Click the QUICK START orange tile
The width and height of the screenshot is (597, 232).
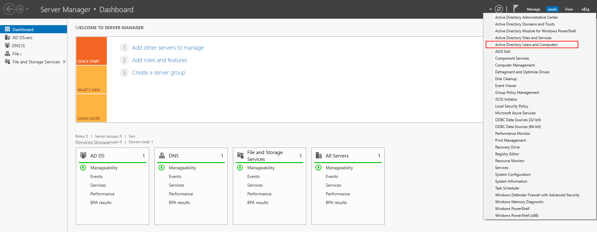[92, 51]
